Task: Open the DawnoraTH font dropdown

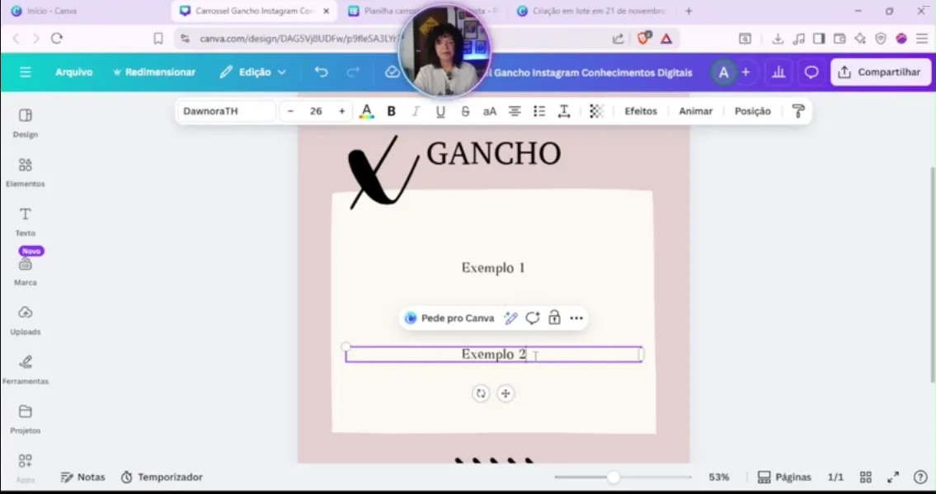Action: 226,111
